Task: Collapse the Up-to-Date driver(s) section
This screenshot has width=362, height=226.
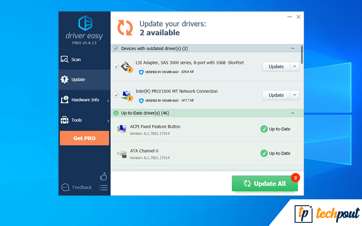Action: 293,113
